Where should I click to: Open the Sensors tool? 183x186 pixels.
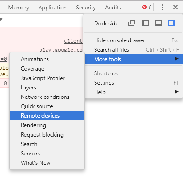[47, 154]
